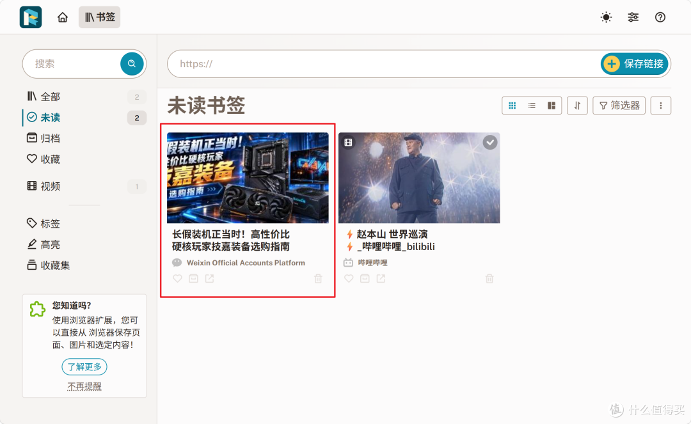Image resolution: width=691 pixels, height=424 pixels.
Task: Favorite the 长假装机正当时 bookmark
Action: point(177,278)
